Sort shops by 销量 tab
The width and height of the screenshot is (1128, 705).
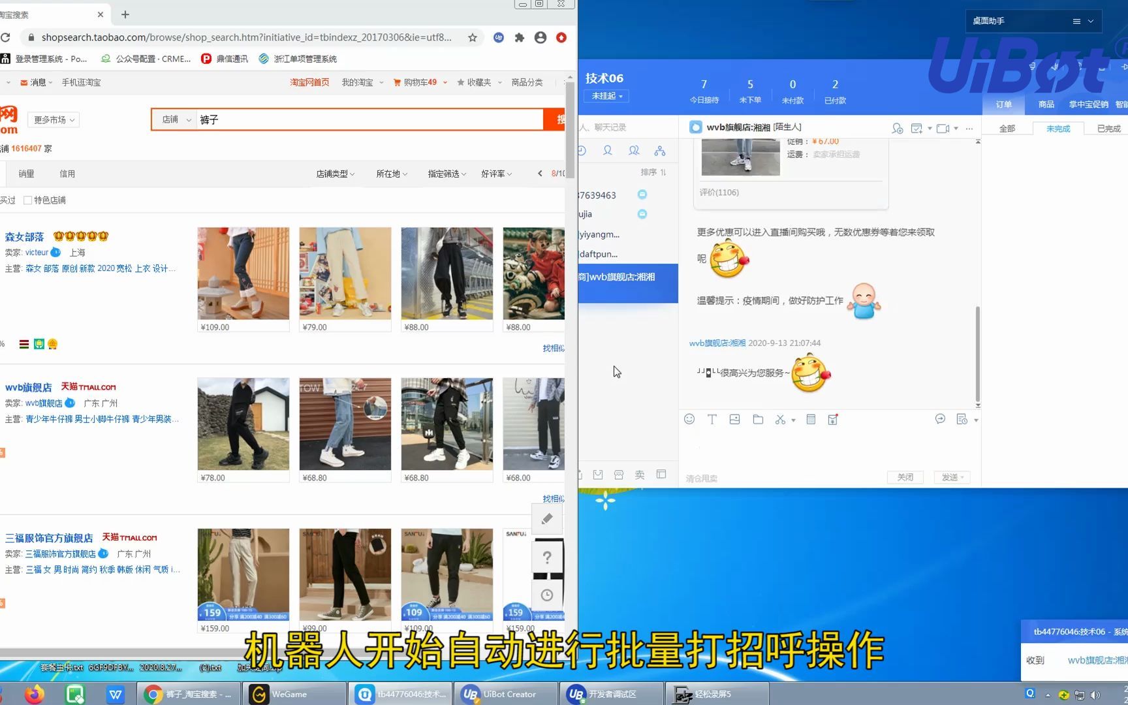[26, 174]
